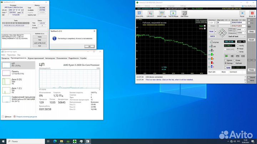Select CPU (ЦП) thumbnail in Task Manager
The image size is (257, 144).
pyautogui.click(x=6, y=65)
